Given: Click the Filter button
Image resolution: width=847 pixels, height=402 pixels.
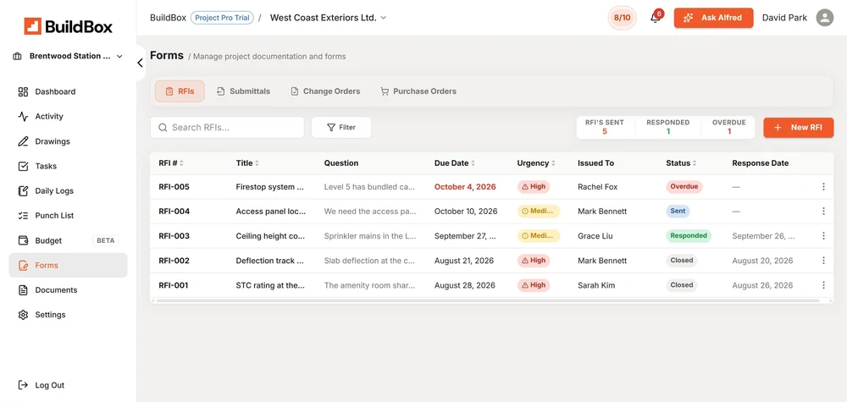Looking at the screenshot, I should (x=341, y=127).
